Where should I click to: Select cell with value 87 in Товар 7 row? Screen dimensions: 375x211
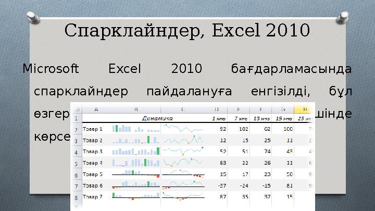pyautogui.click(x=223, y=197)
